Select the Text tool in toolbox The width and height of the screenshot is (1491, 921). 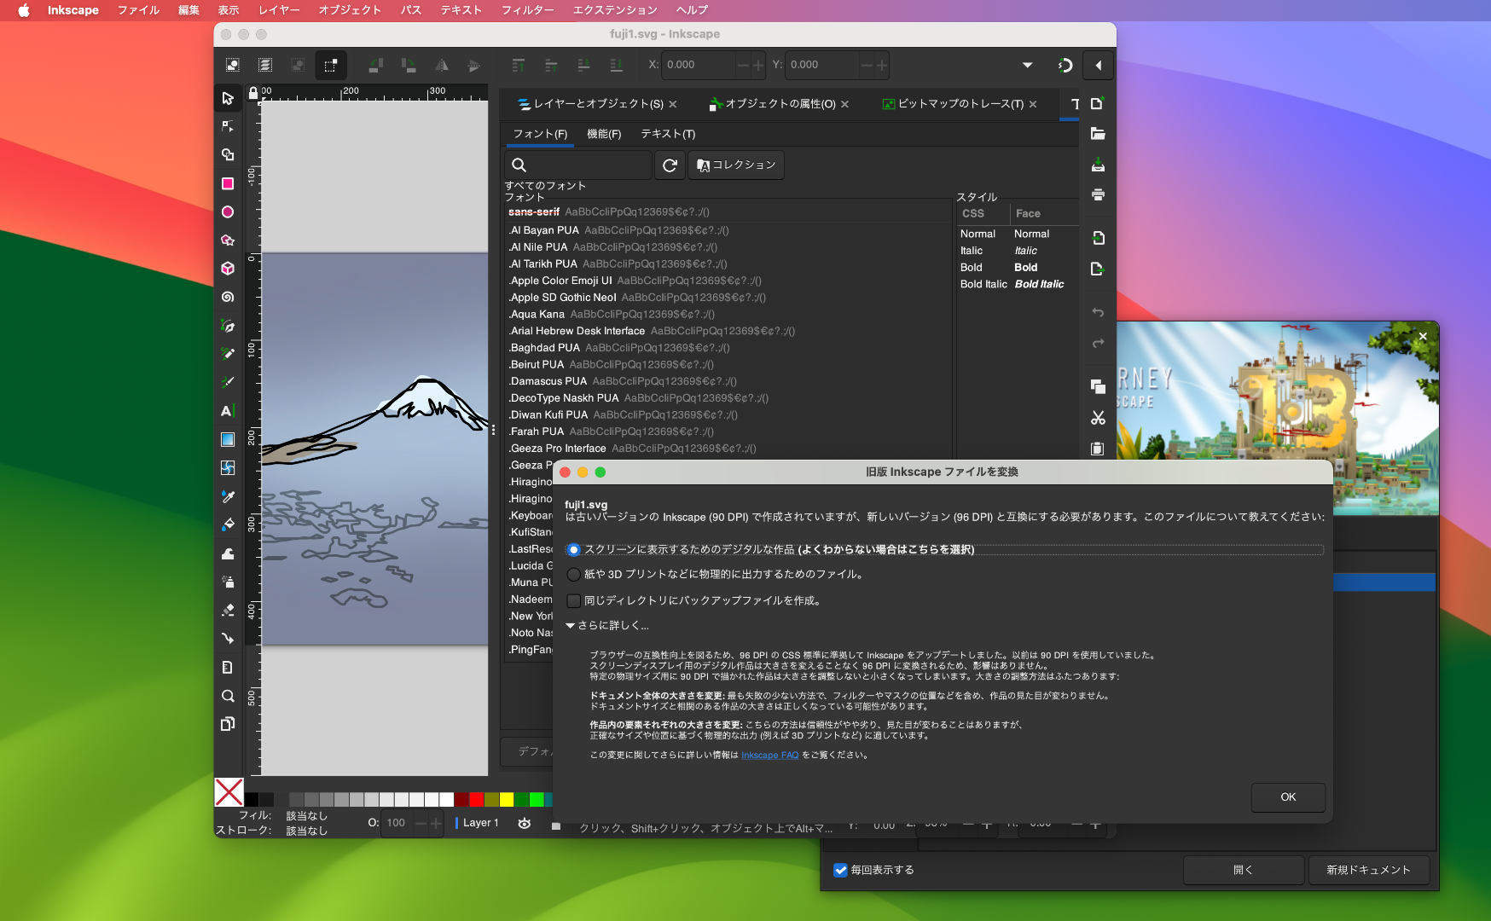pos(227,411)
